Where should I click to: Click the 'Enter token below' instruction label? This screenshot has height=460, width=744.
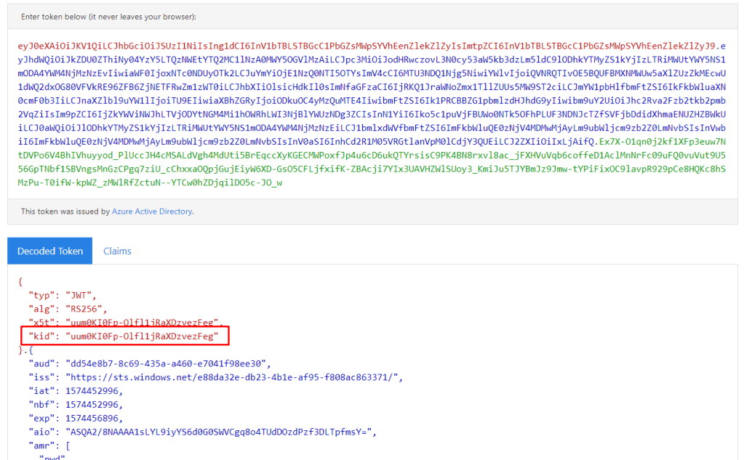point(108,16)
